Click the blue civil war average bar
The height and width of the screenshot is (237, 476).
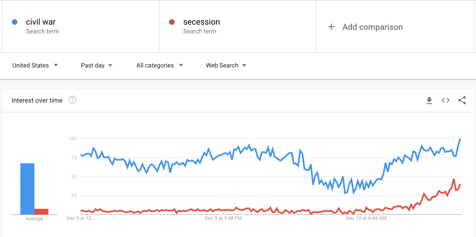point(27,189)
